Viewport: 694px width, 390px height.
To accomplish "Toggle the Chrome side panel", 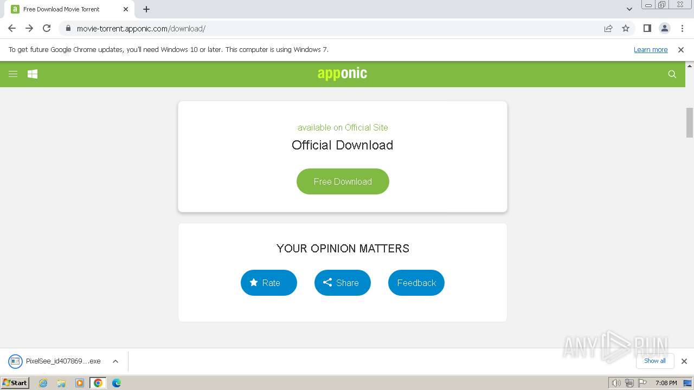I will point(647,29).
